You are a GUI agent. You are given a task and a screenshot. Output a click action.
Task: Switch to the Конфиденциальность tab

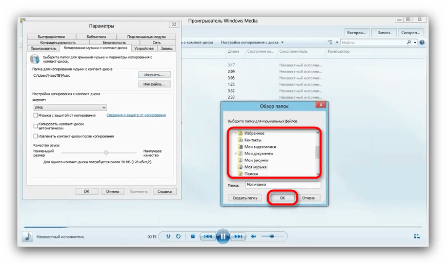pyautogui.click(x=58, y=42)
